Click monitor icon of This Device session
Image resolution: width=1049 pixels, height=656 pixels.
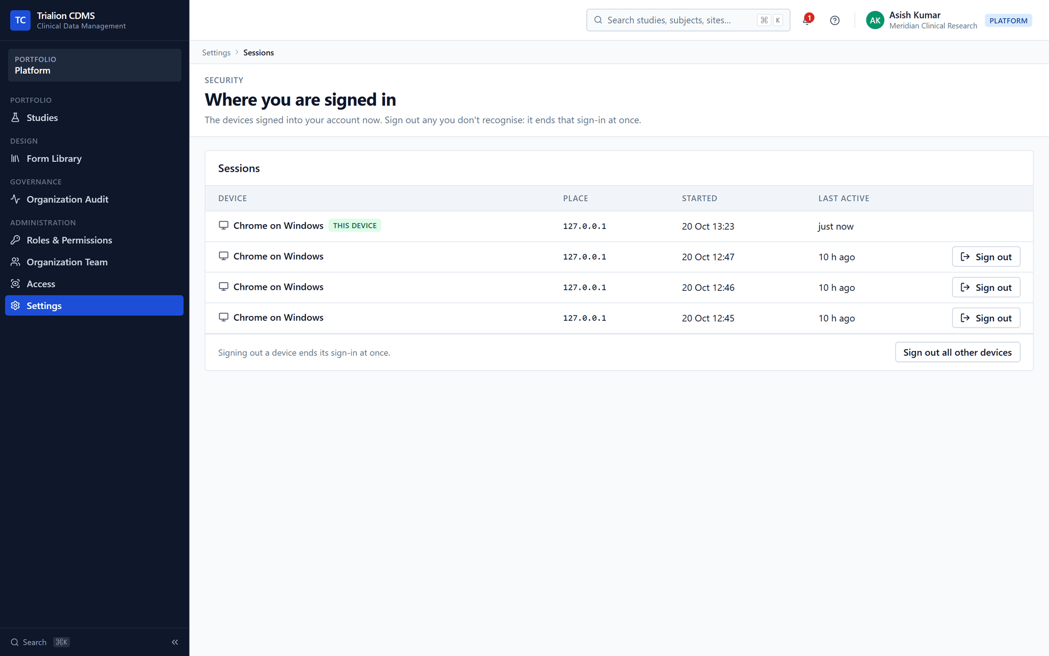(223, 225)
